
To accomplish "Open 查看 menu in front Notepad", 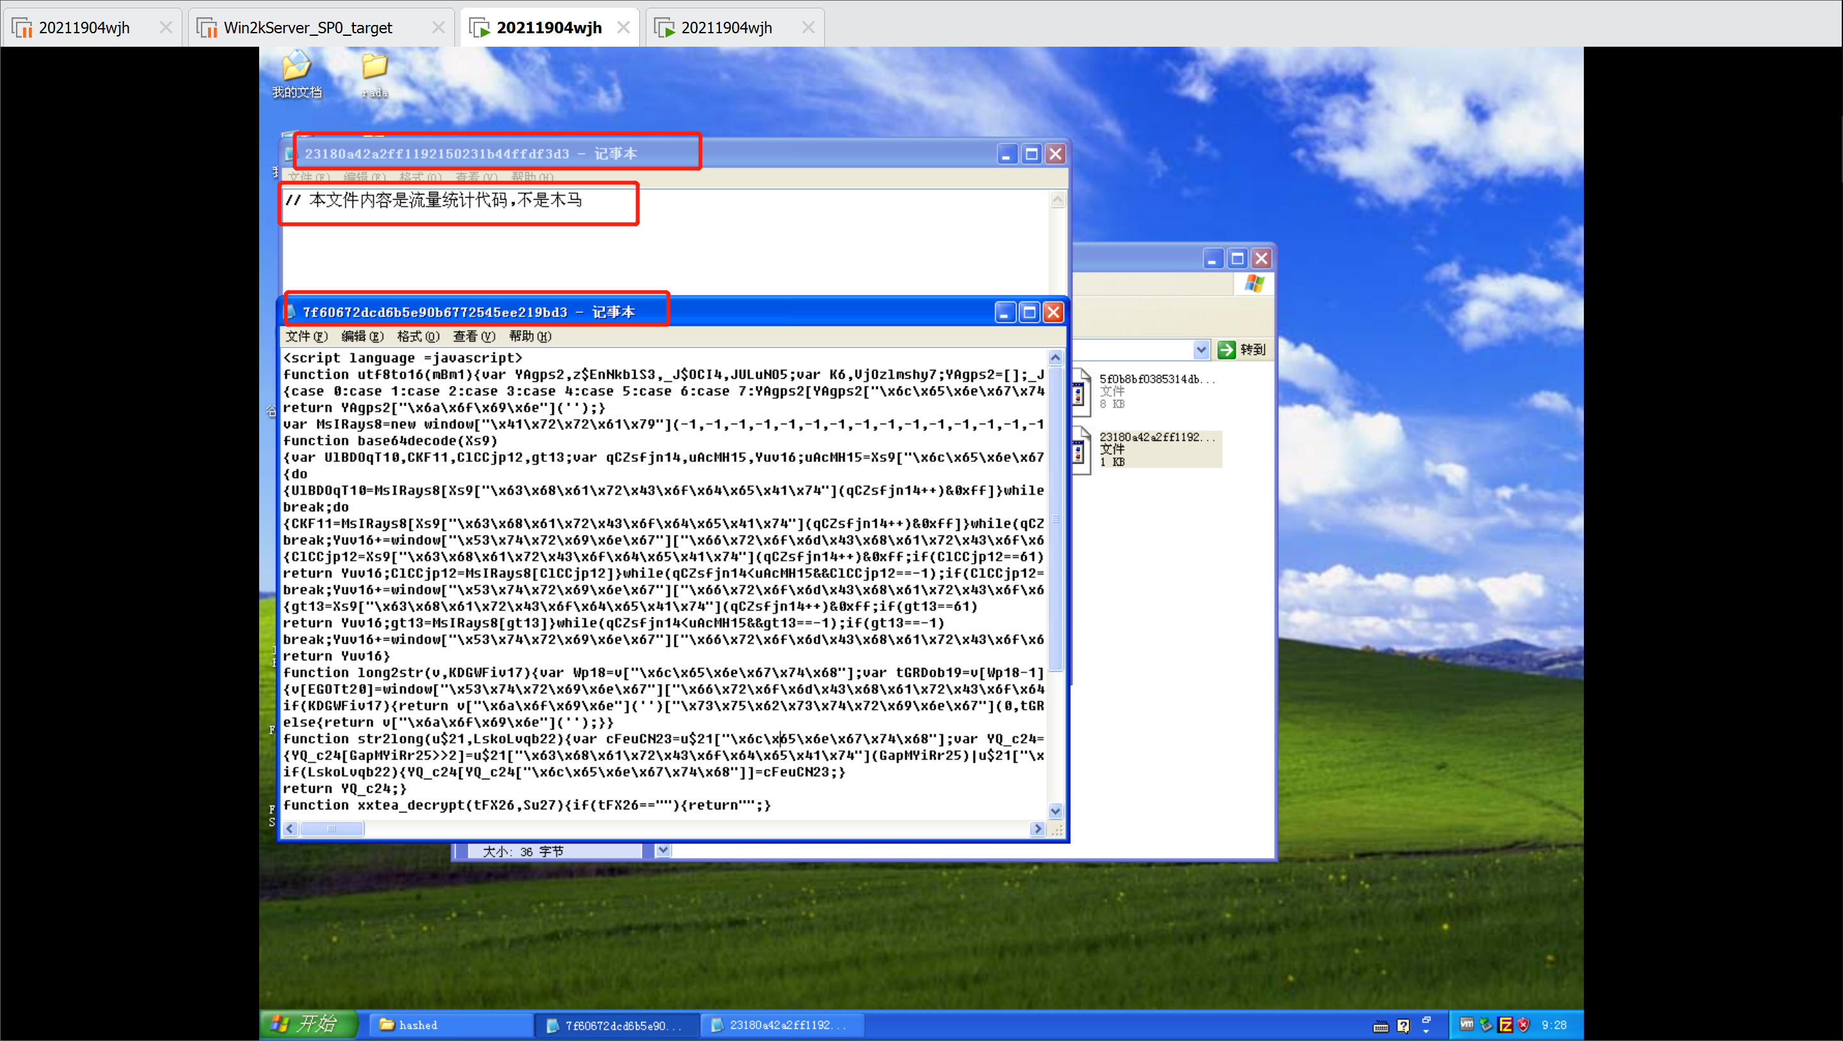I will (474, 337).
